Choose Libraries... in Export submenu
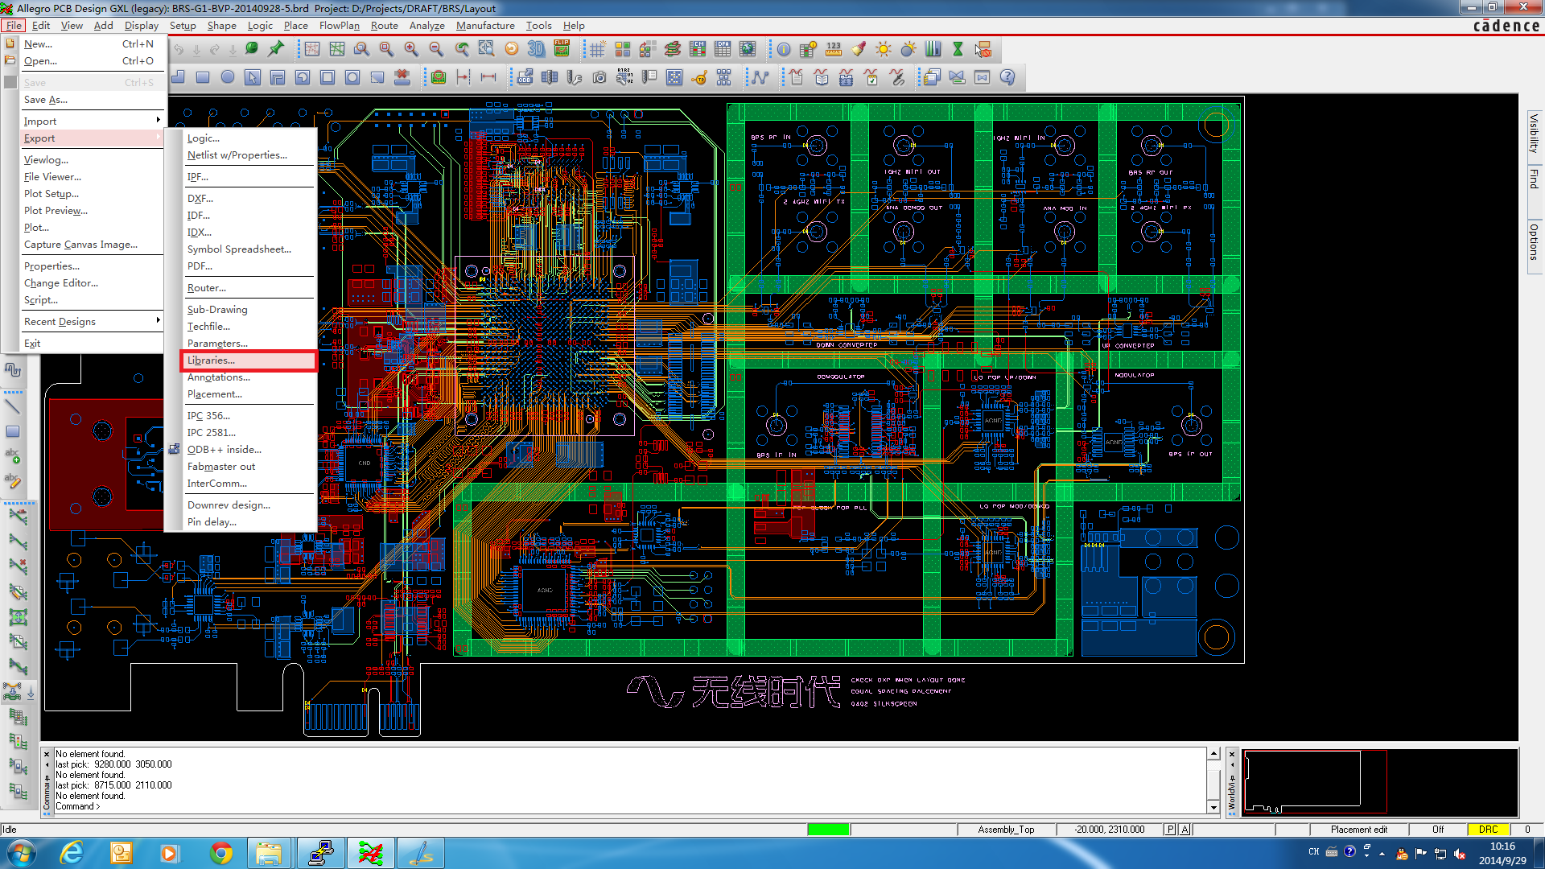The height and width of the screenshot is (869, 1545). tap(248, 360)
